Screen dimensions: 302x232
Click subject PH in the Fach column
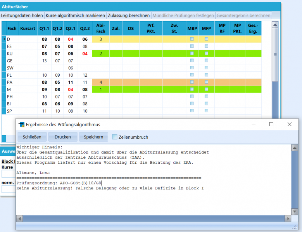click(x=10, y=97)
